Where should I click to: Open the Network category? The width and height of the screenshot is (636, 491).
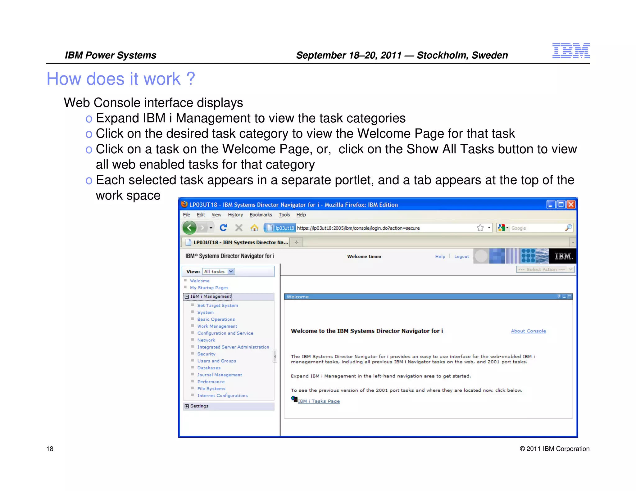click(206, 340)
